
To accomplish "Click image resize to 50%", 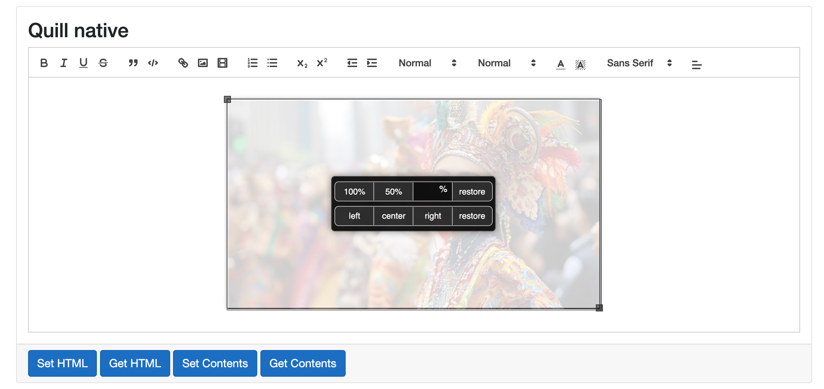I will pyautogui.click(x=393, y=191).
